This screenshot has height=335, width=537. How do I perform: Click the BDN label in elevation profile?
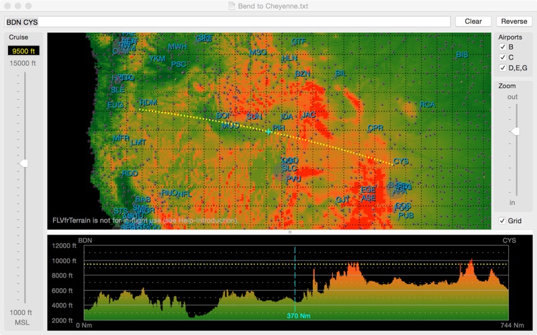(x=85, y=241)
